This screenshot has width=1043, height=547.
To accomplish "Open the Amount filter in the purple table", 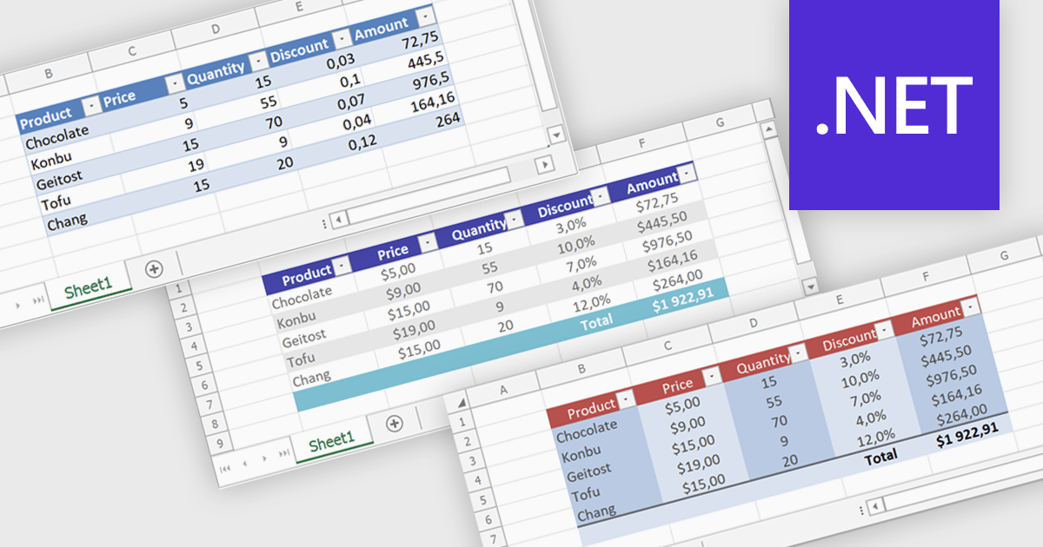I will (688, 175).
